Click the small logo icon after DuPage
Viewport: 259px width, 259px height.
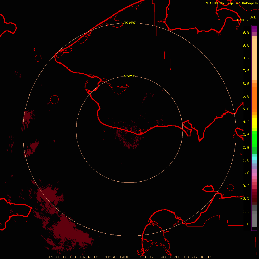(256, 3)
